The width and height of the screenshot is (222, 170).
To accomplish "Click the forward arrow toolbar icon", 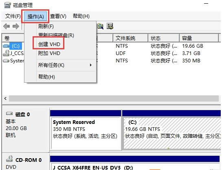I will [16, 26].
